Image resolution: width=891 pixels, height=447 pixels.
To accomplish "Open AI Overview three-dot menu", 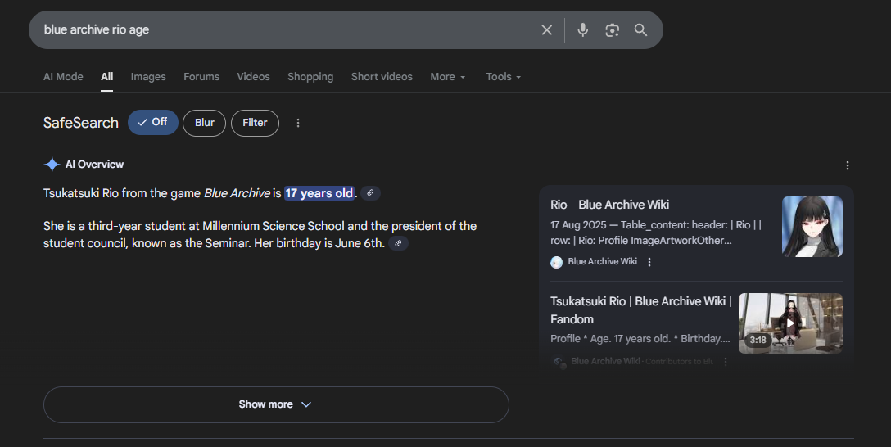I will click(x=848, y=165).
